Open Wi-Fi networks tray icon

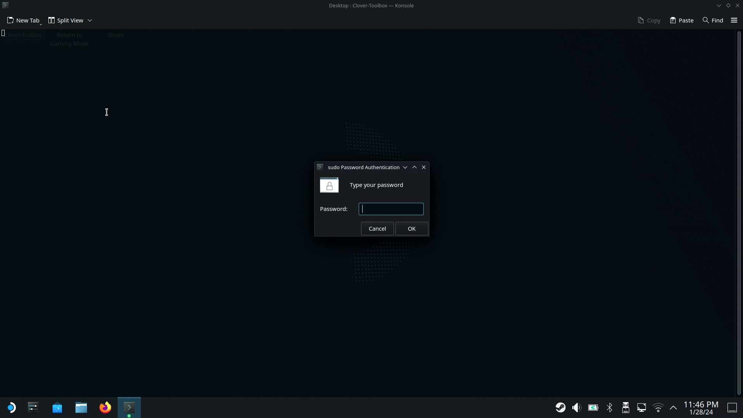click(x=658, y=408)
